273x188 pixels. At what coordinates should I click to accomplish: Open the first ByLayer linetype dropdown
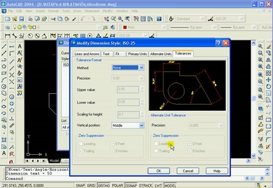(214, 27)
